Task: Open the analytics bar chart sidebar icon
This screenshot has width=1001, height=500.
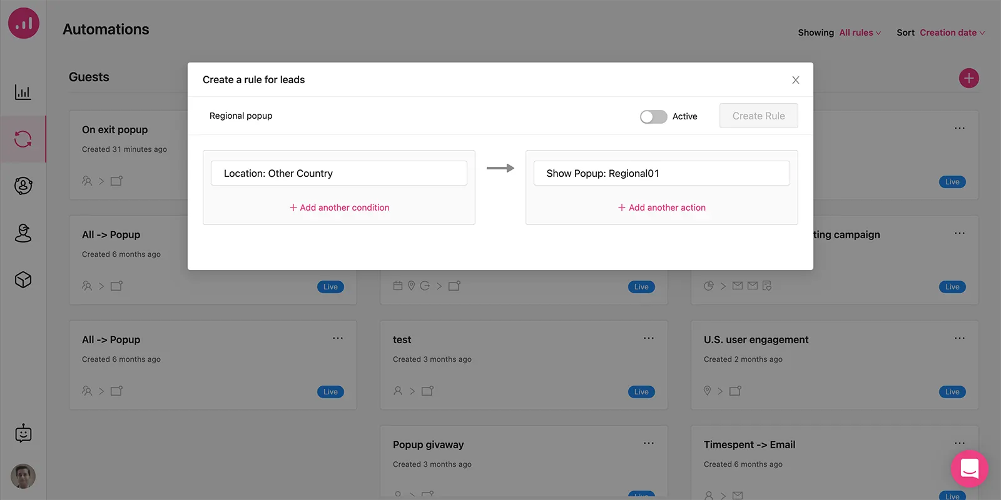Action: [23, 92]
